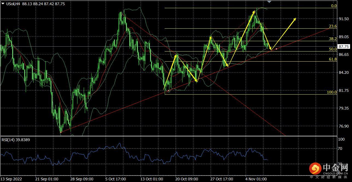Select the Fibonacci 50.0 level label
Screen dimensions: 352x182
(x=333, y=49)
